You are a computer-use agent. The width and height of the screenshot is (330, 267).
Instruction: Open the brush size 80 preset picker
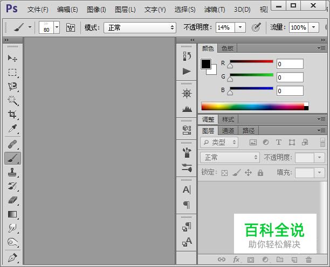coord(57,27)
